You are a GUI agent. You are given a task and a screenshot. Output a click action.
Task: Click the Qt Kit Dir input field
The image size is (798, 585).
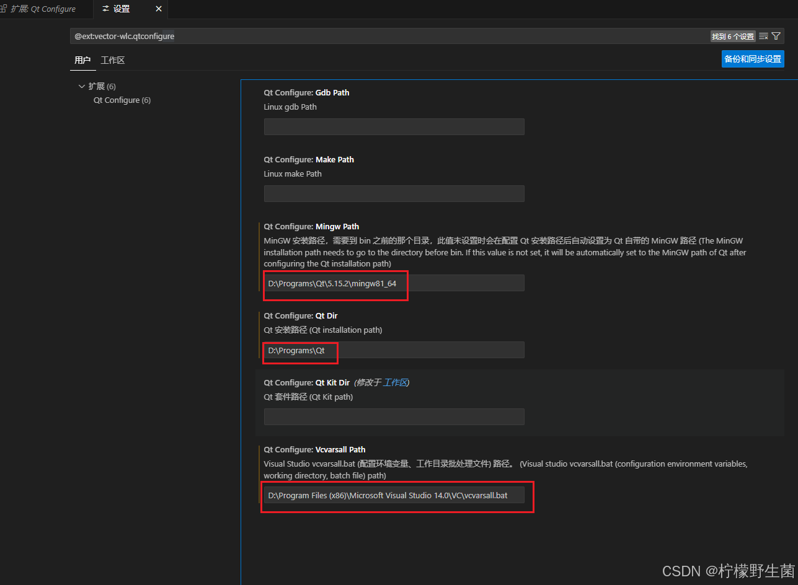pyautogui.click(x=394, y=417)
